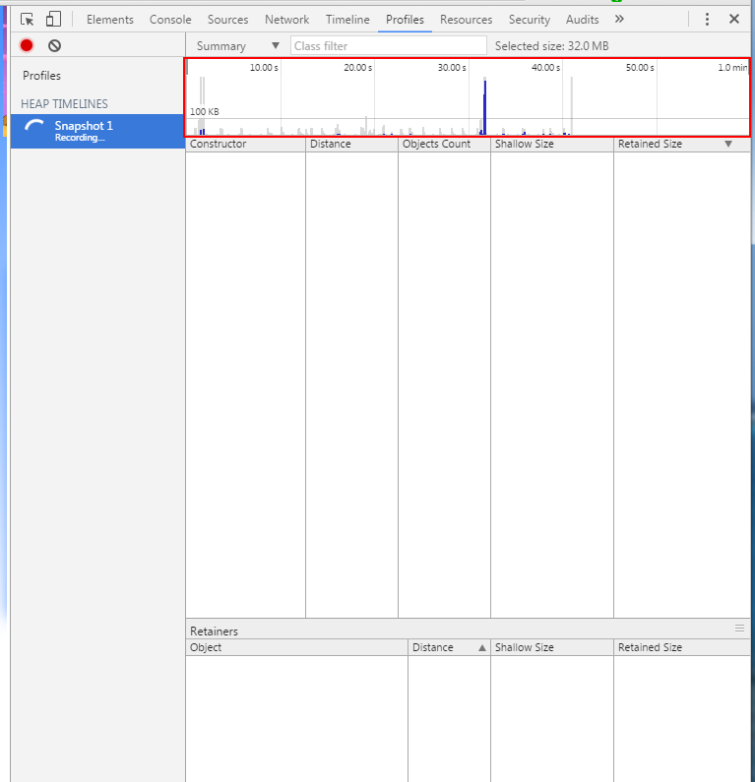The height and width of the screenshot is (782, 755).
Task: Click the inspect element picker icon
Action: click(x=28, y=19)
